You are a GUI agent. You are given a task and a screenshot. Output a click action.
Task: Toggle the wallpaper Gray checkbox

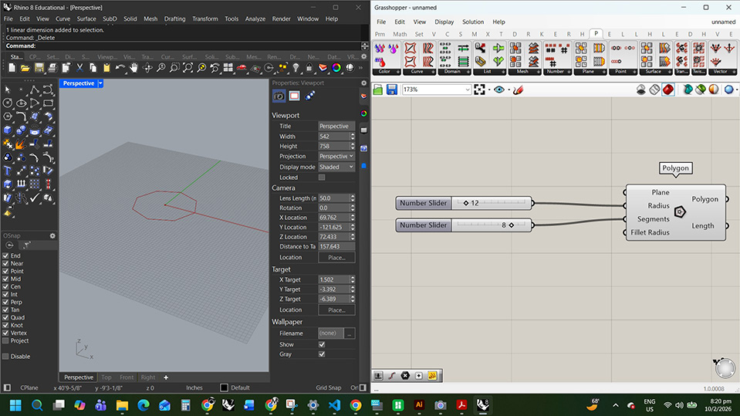click(x=322, y=354)
